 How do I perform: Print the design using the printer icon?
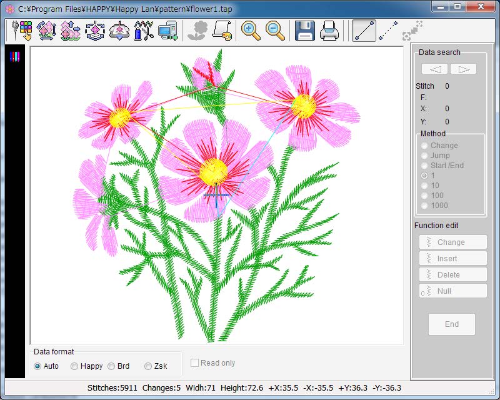[329, 30]
